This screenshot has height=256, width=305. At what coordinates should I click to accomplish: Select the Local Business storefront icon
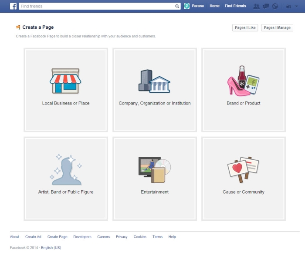click(66, 81)
